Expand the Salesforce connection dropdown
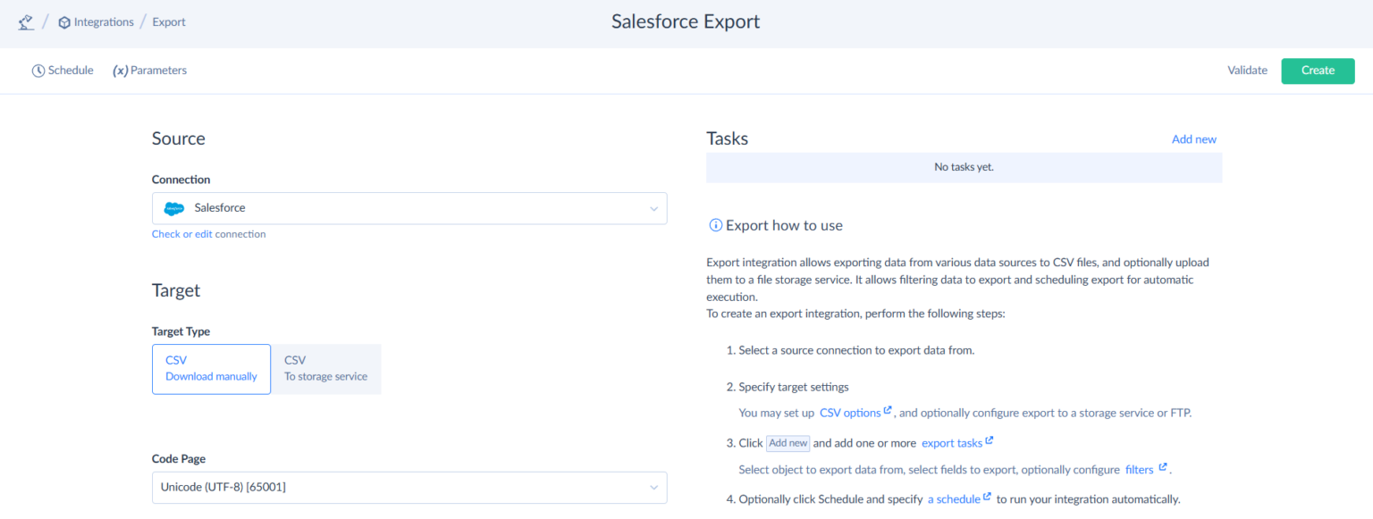The height and width of the screenshot is (519, 1373). click(x=653, y=208)
